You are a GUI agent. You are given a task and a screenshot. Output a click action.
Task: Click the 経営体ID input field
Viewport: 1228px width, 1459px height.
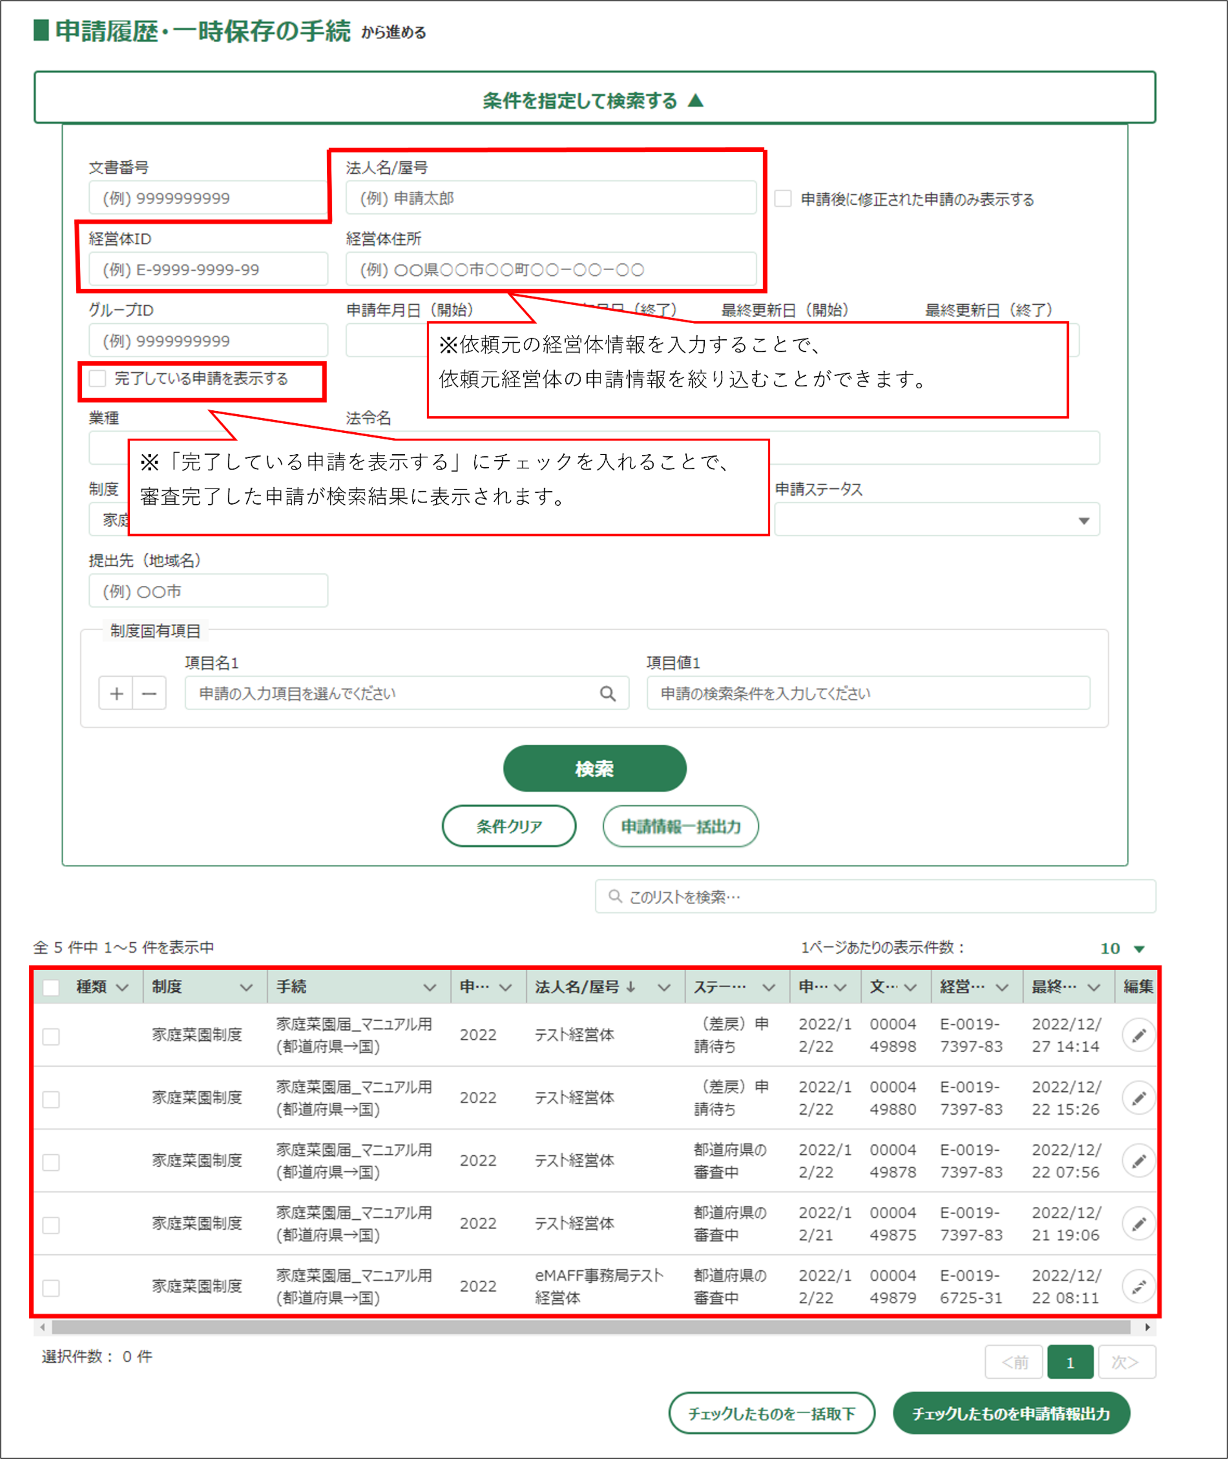[x=208, y=269]
